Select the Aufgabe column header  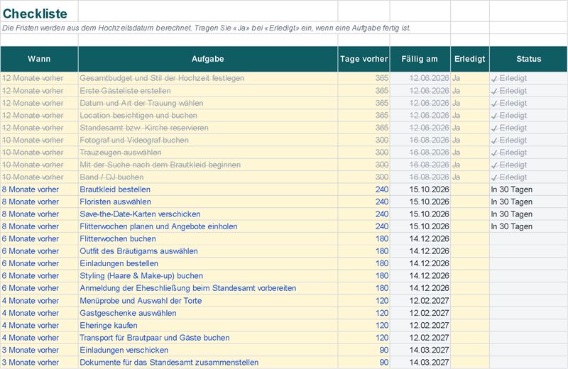[208, 59]
